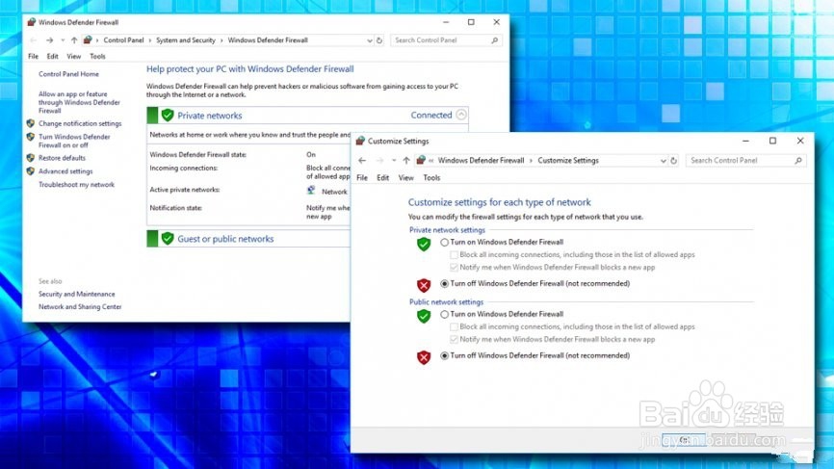Click Back arrow in Windows Defender Firewall window
834x469 pixels.
coord(33,40)
